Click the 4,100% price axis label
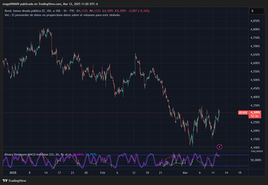Image resolution: width=268 pixels, height=185 pixels. [255, 148]
